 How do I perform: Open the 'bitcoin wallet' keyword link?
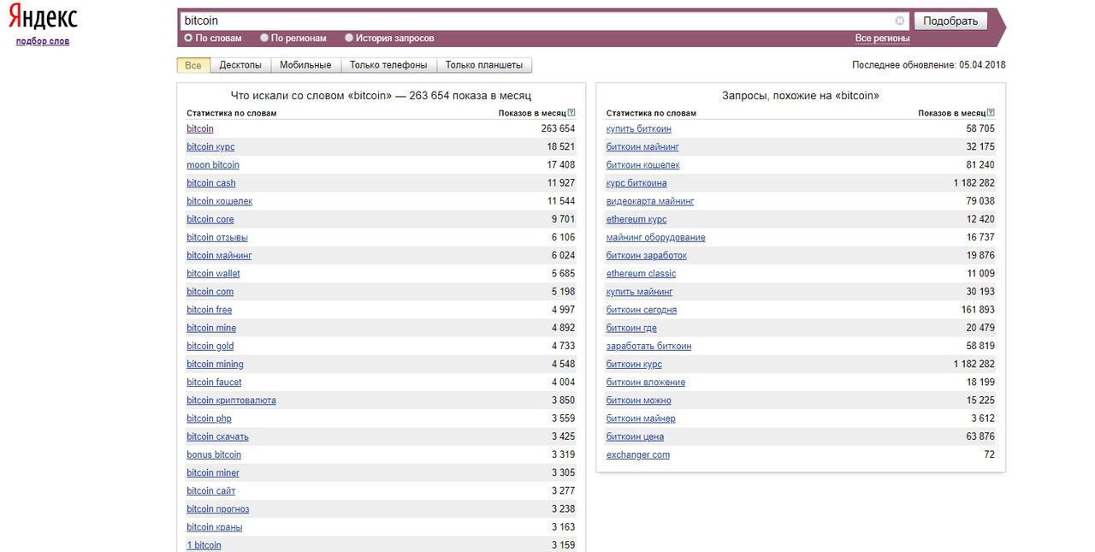pyautogui.click(x=213, y=274)
